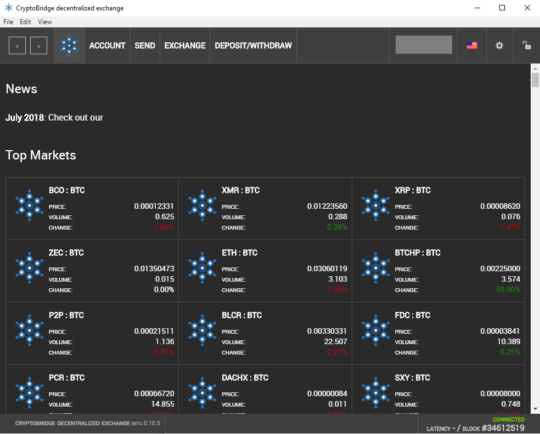Click the PCR : BTC market icon
The height and width of the screenshot is (434, 540).
tap(30, 393)
